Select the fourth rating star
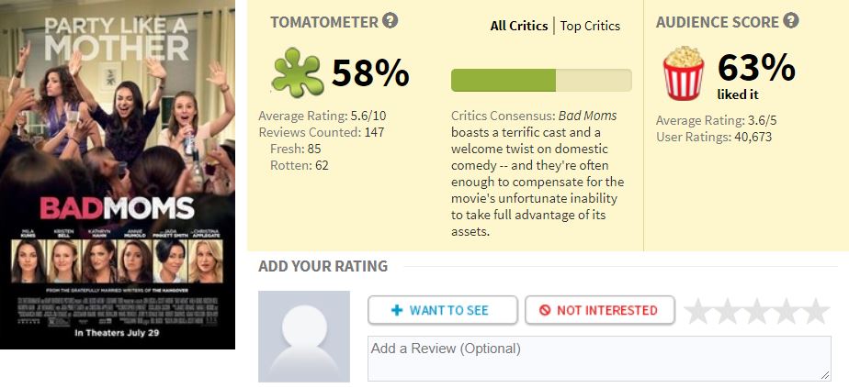849x388 pixels. (787, 311)
